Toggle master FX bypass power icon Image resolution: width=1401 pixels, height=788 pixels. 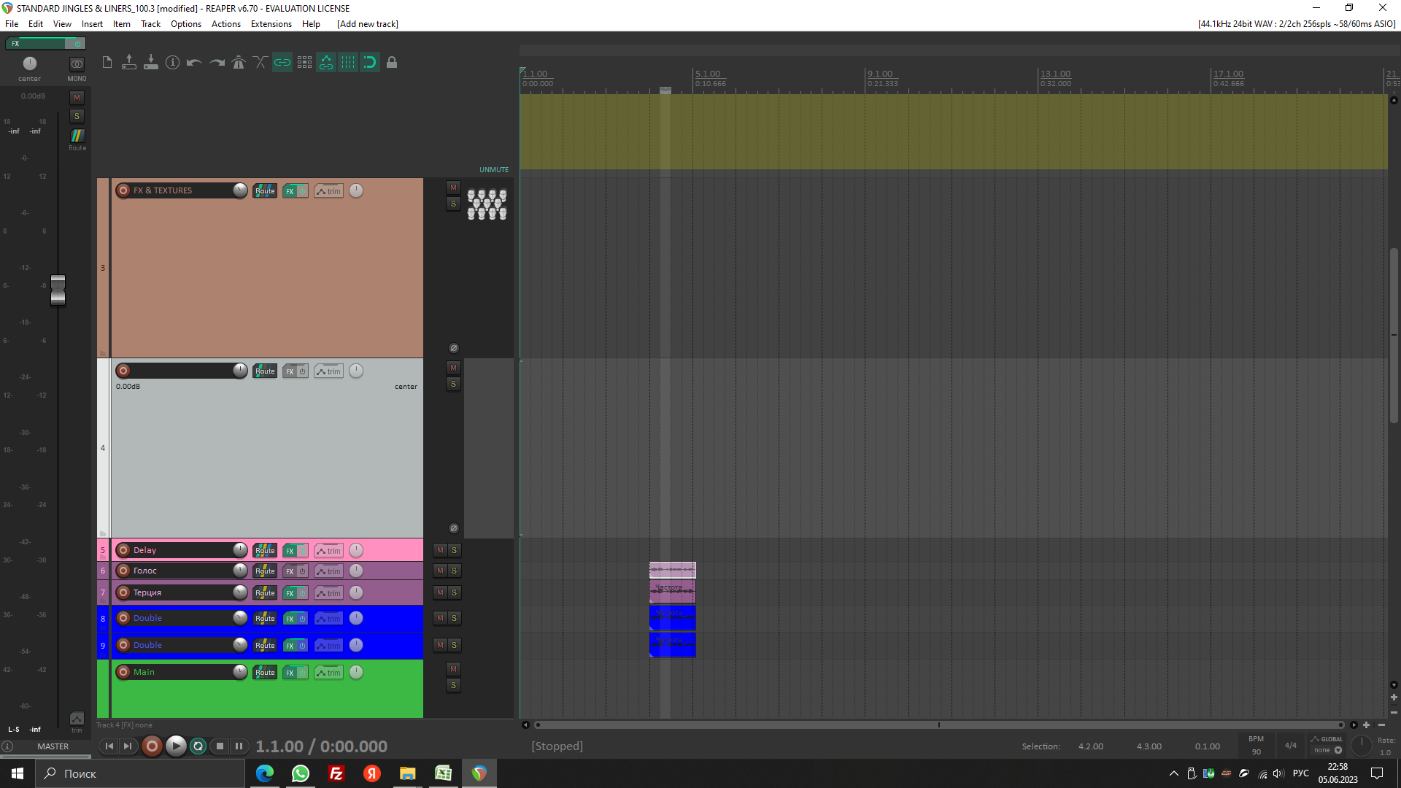[x=77, y=44]
